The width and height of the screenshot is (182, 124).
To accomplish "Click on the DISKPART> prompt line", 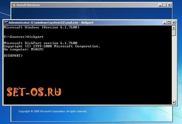I will point(13,56).
